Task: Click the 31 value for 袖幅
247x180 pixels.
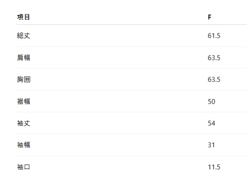Action: click(211, 145)
